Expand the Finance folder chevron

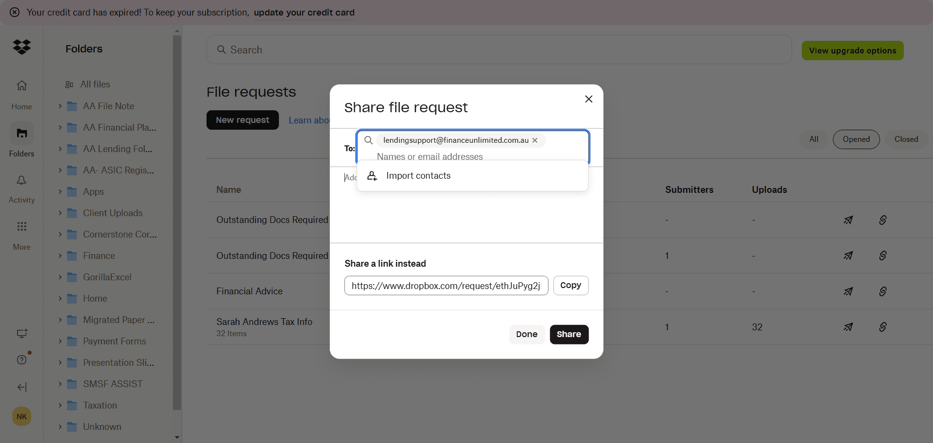pos(60,256)
